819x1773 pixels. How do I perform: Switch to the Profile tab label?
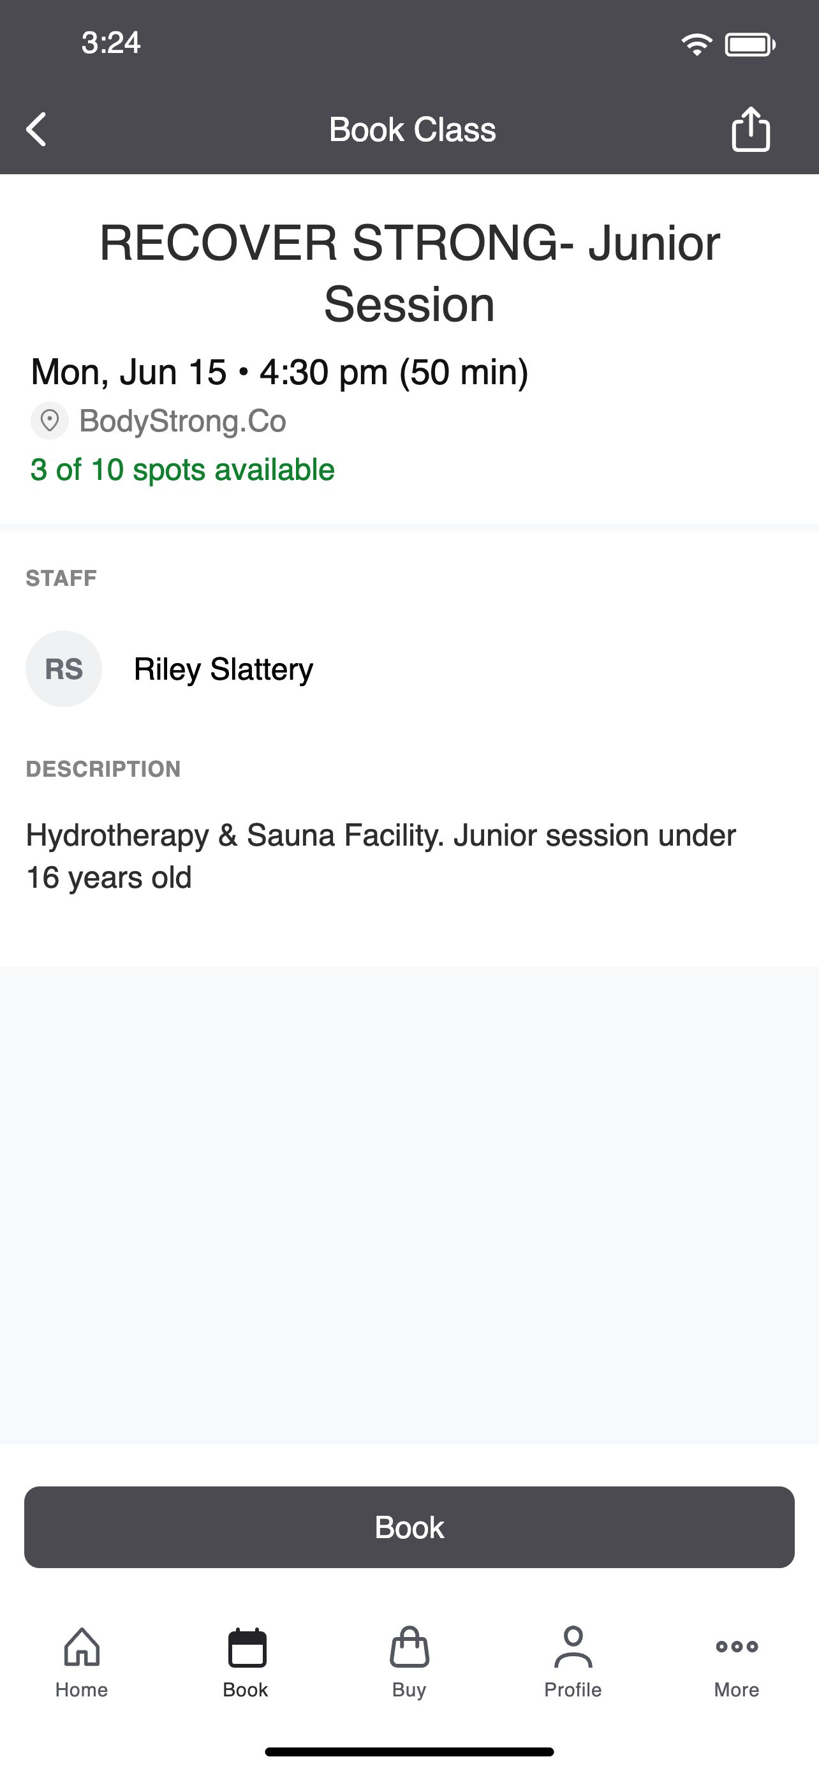click(573, 1690)
